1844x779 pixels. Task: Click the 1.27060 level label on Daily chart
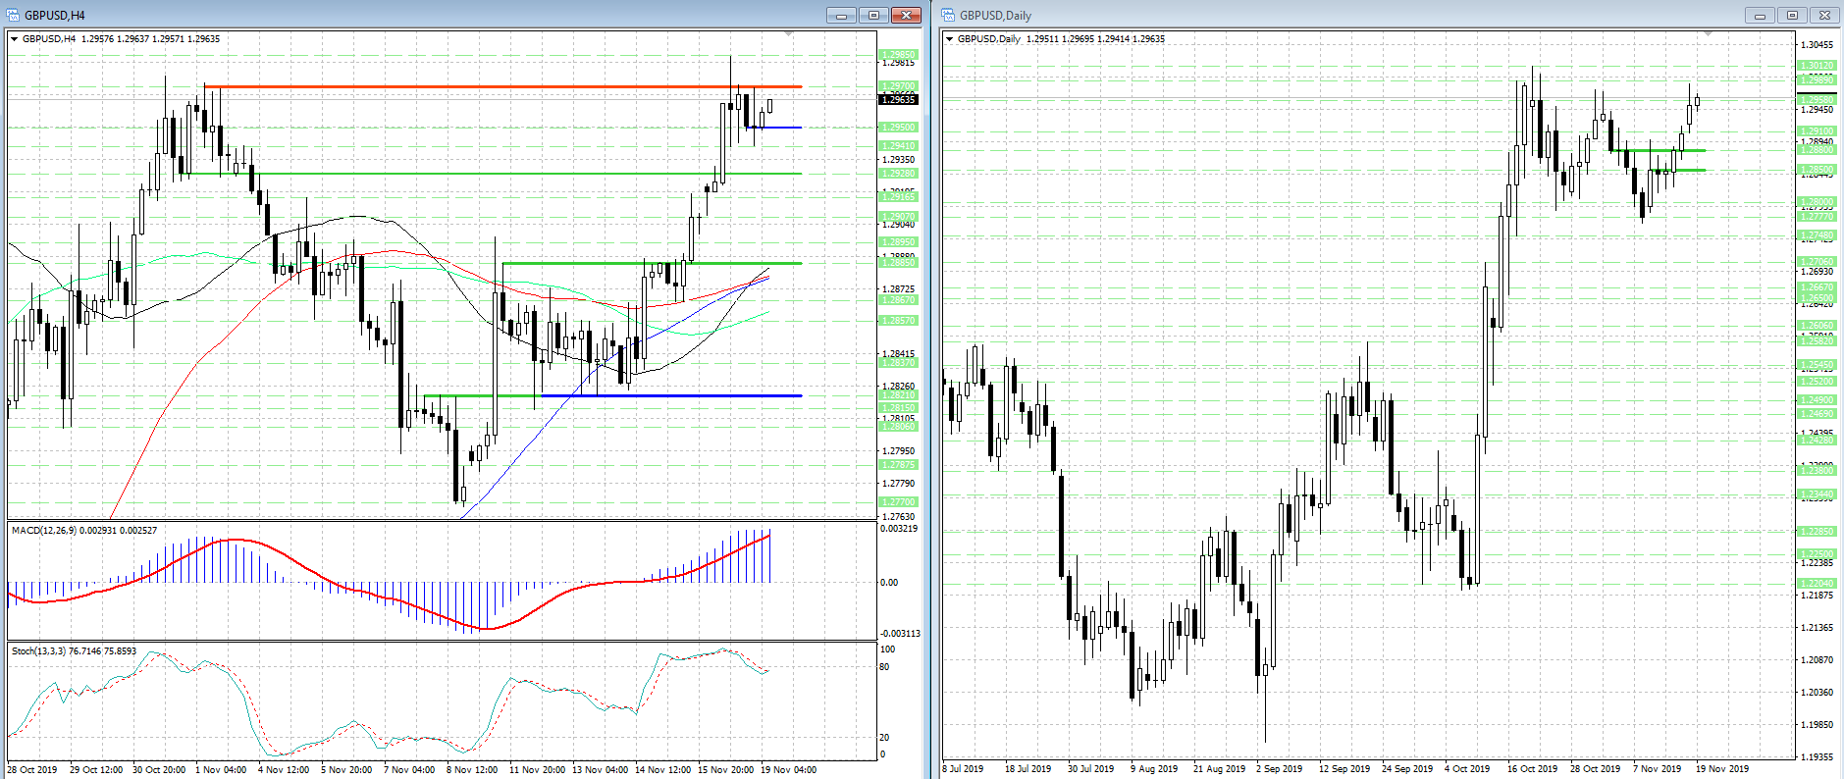pyautogui.click(x=1816, y=262)
